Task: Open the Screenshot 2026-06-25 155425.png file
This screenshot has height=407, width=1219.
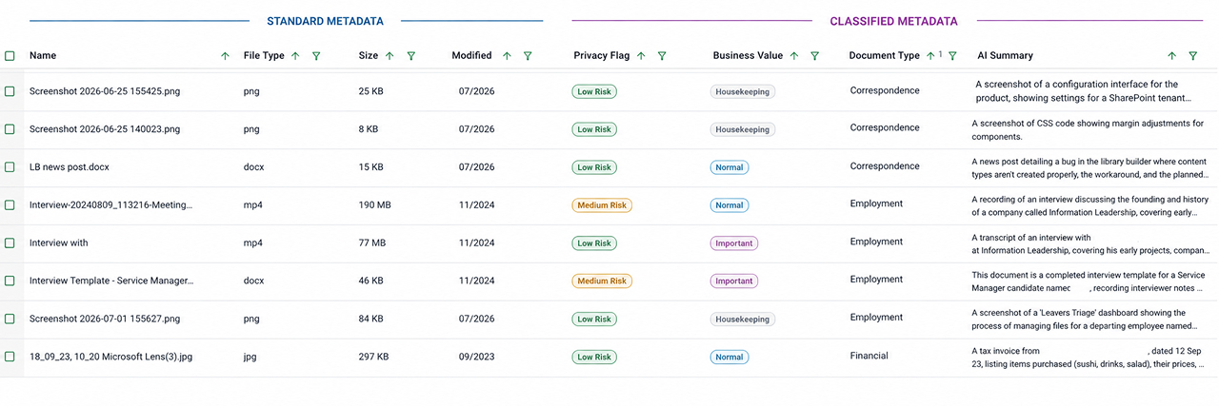Action: click(x=105, y=91)
